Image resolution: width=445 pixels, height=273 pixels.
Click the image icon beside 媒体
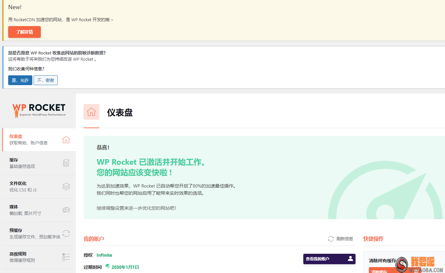click(66, 210)
